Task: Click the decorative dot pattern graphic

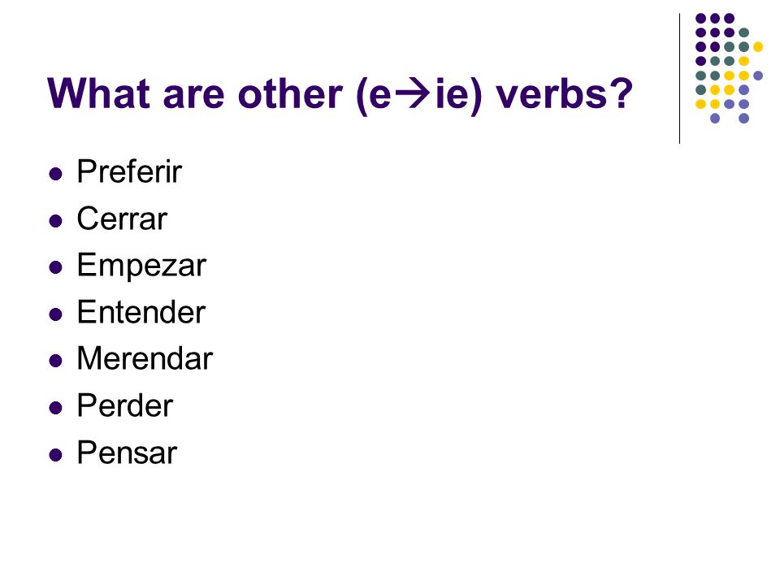Action: coord(730,68)
